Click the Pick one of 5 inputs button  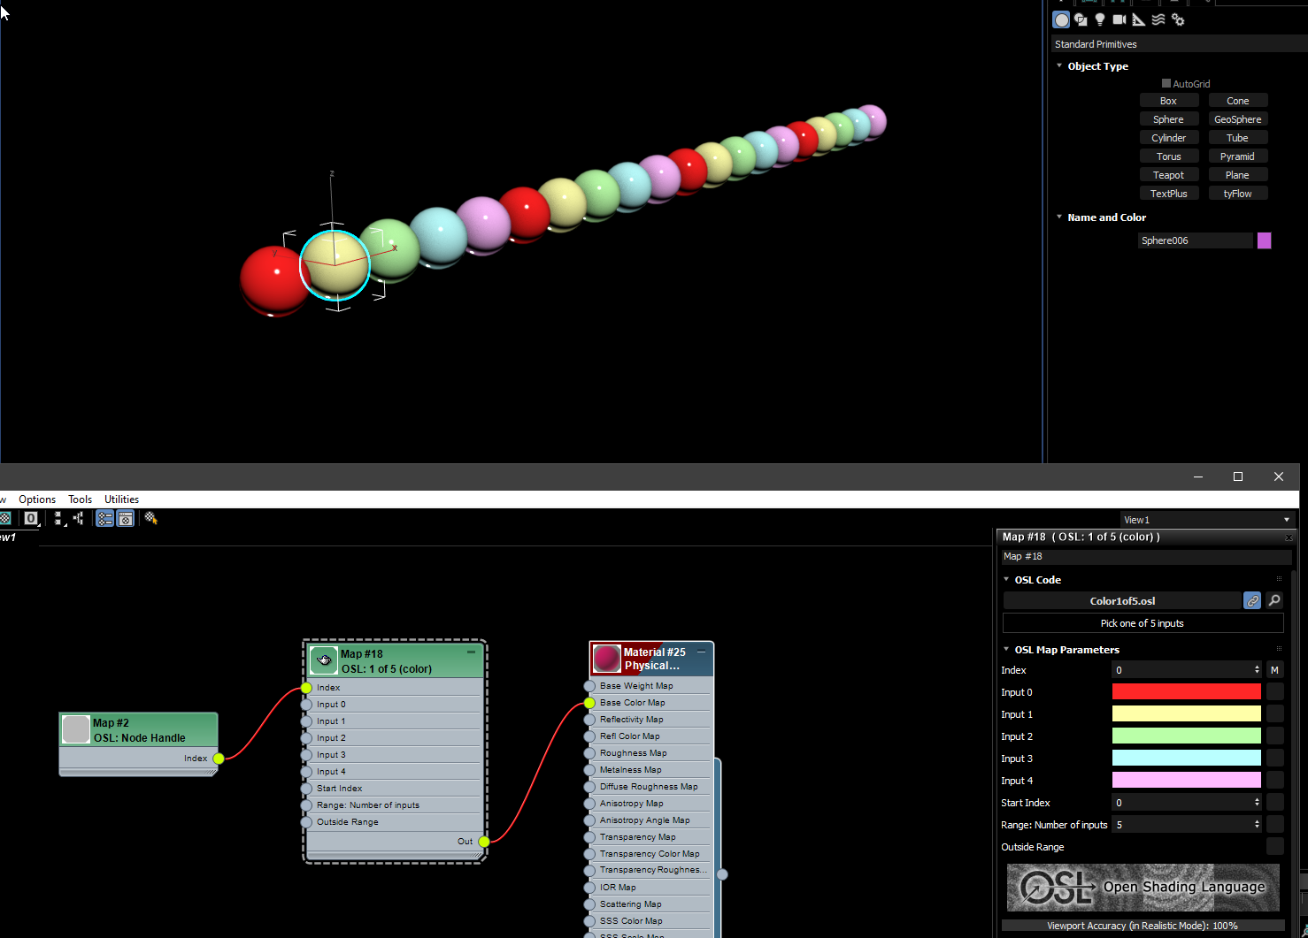1143,622
